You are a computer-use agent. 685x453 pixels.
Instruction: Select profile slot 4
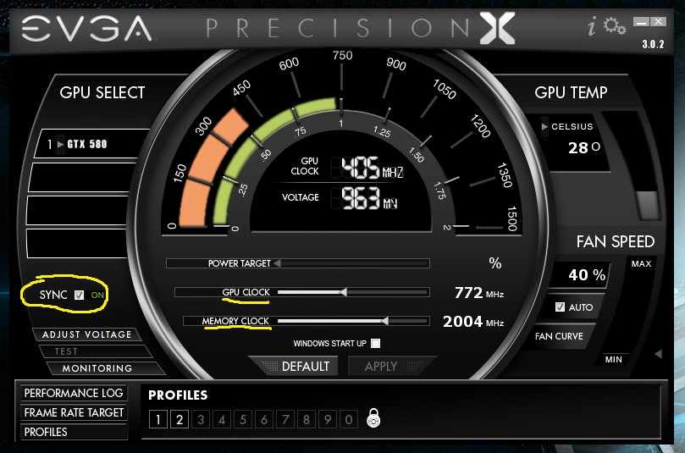click(222, 419)
